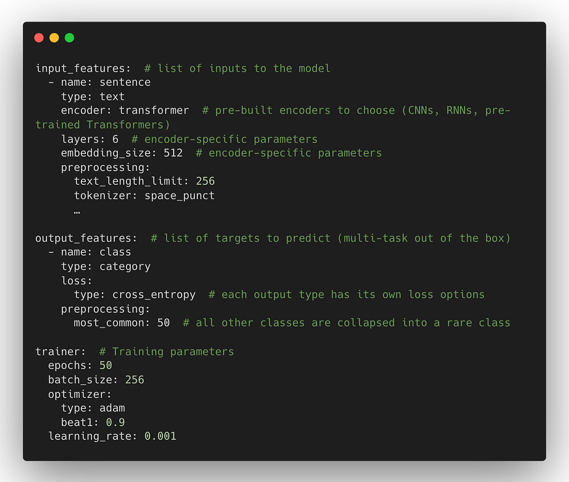The width and height of the screenshot is (569, 482).
Task: Click the loss type cross_entropy
Action: 154,294
